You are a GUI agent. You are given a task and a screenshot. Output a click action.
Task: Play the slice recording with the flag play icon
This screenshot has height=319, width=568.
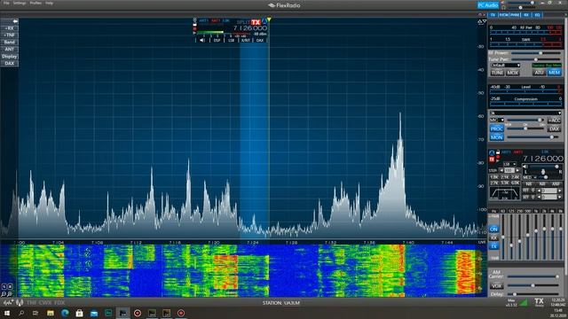pyautogui.click(x=195, y=33)
